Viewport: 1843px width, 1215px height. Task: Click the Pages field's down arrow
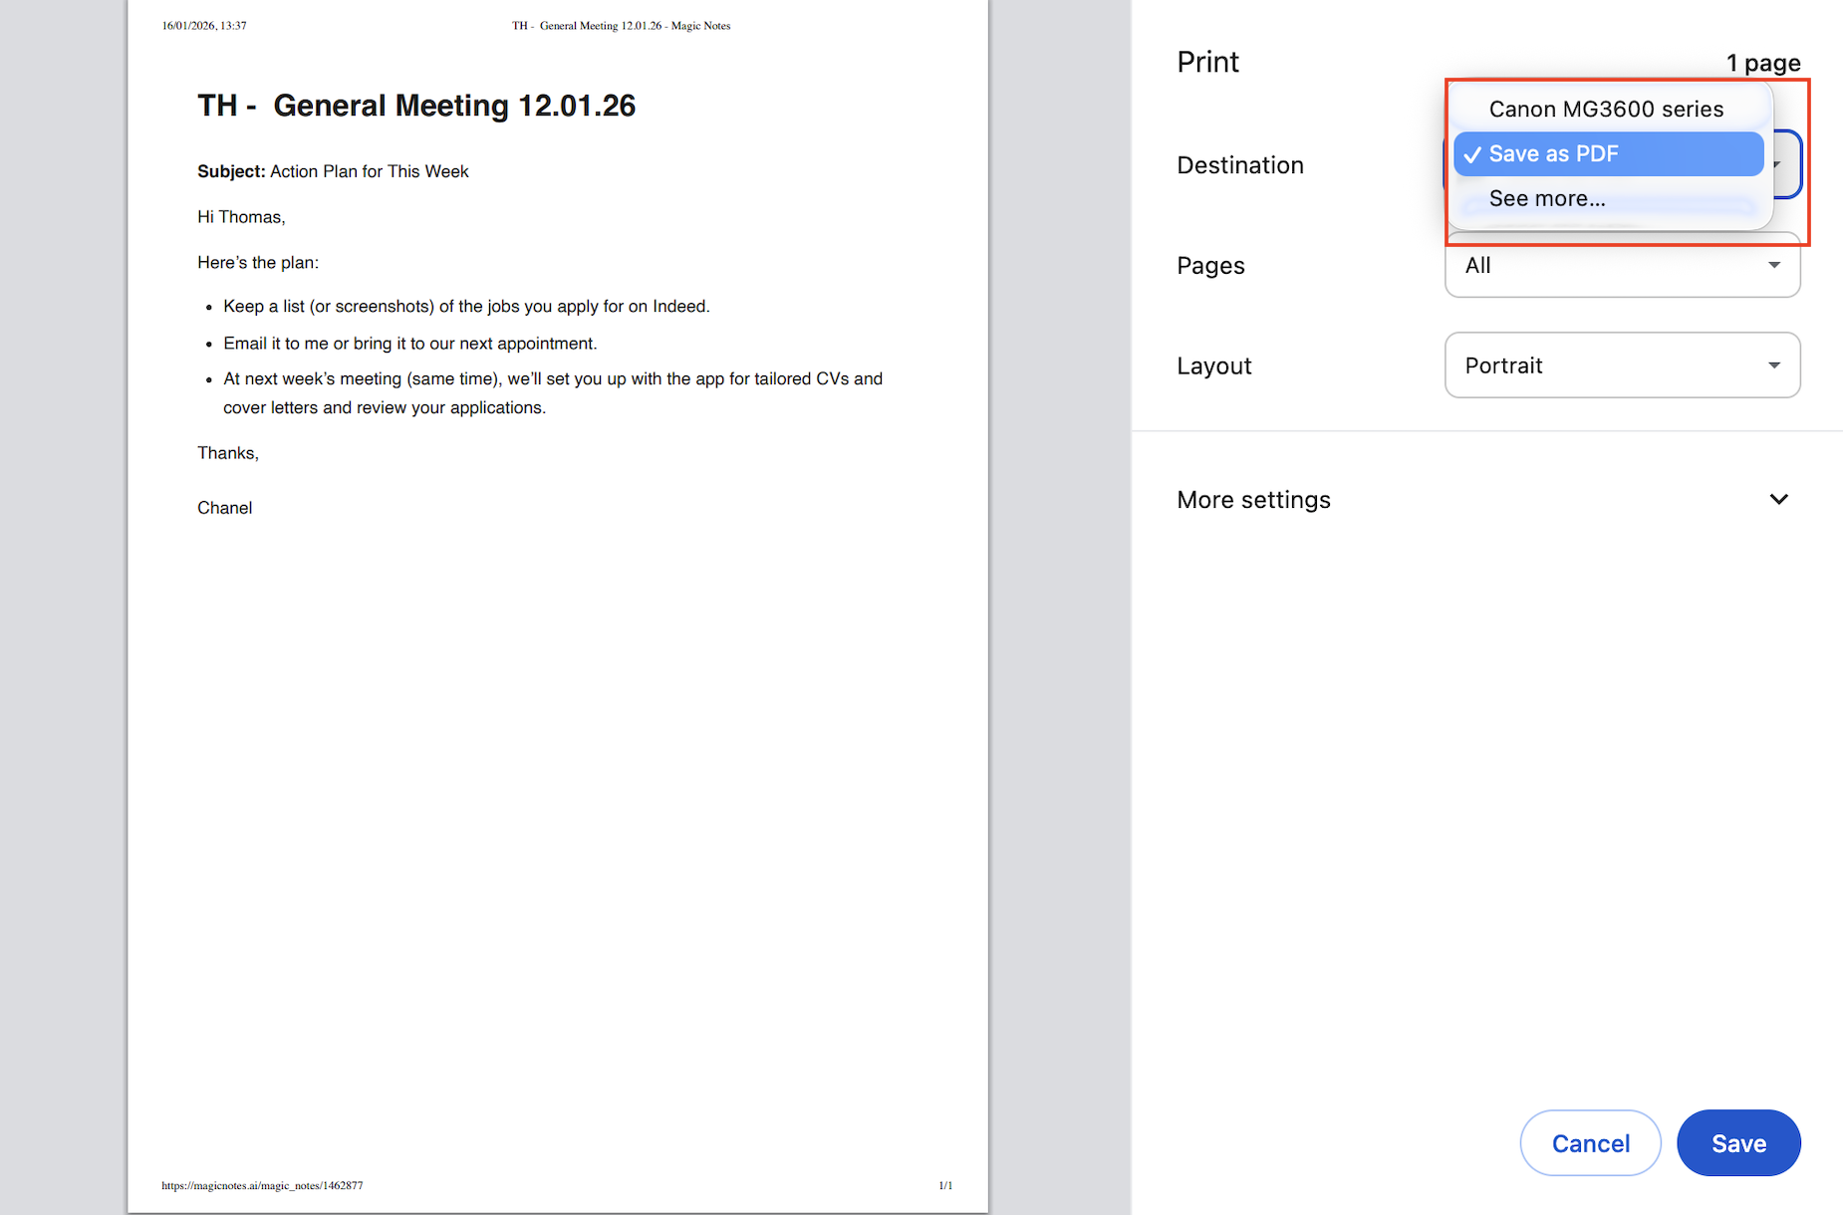click(x=1773, y=266)
